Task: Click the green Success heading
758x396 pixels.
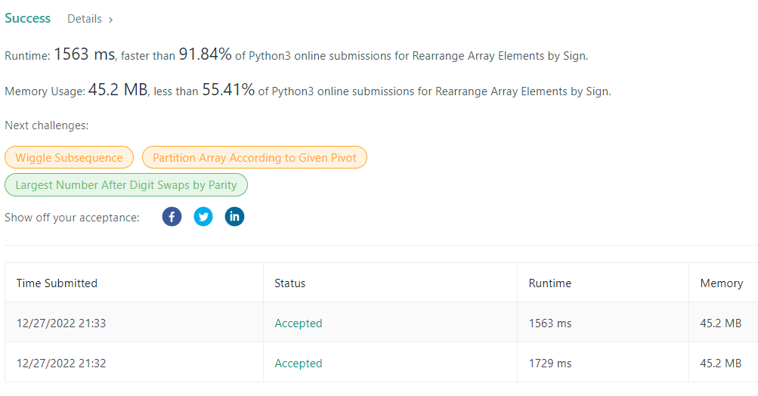Action: [28, 18]
